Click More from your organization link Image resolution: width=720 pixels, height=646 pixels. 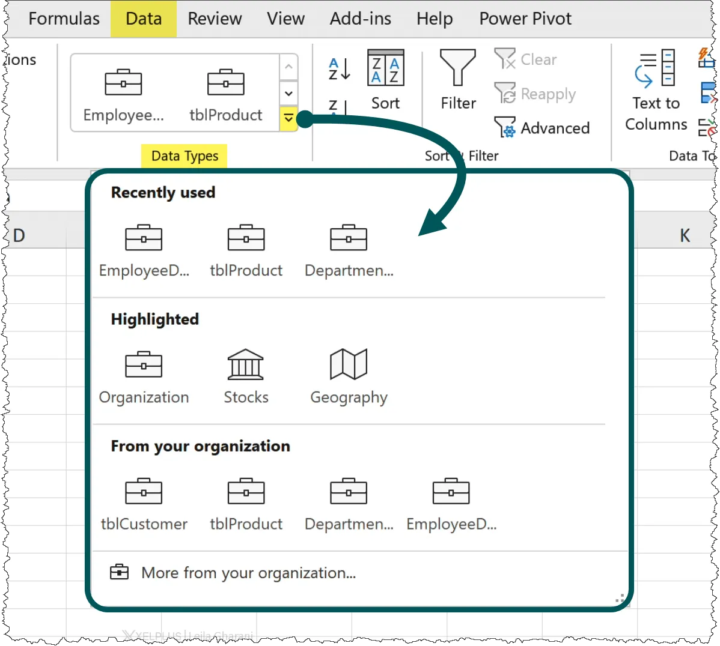248,573
